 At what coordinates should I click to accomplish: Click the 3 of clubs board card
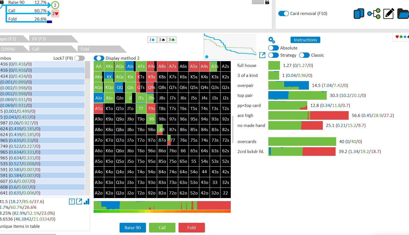[x=172, y=40]
